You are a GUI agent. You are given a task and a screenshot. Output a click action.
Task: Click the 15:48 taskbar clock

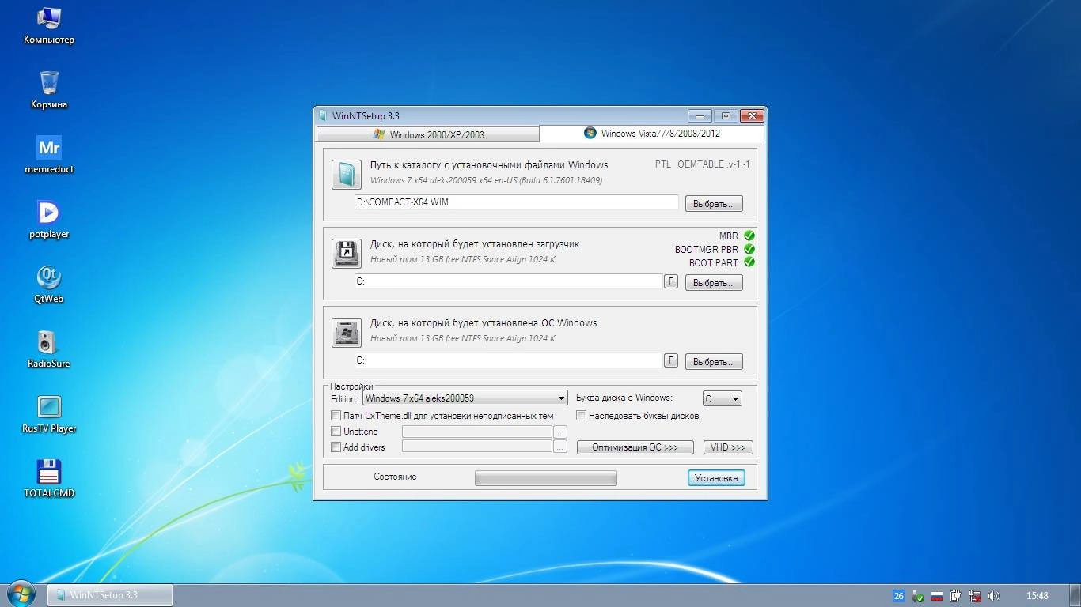pyautogui.click(x=1037, y=596)
